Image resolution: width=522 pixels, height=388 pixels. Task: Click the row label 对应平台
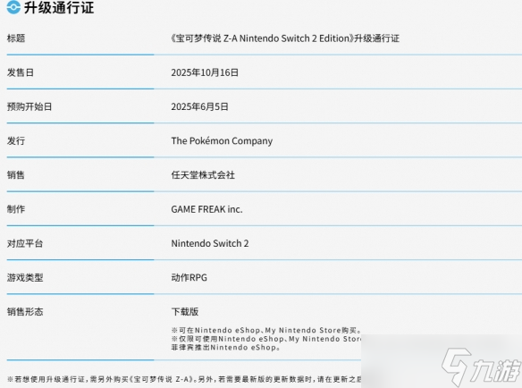(25, 243)
